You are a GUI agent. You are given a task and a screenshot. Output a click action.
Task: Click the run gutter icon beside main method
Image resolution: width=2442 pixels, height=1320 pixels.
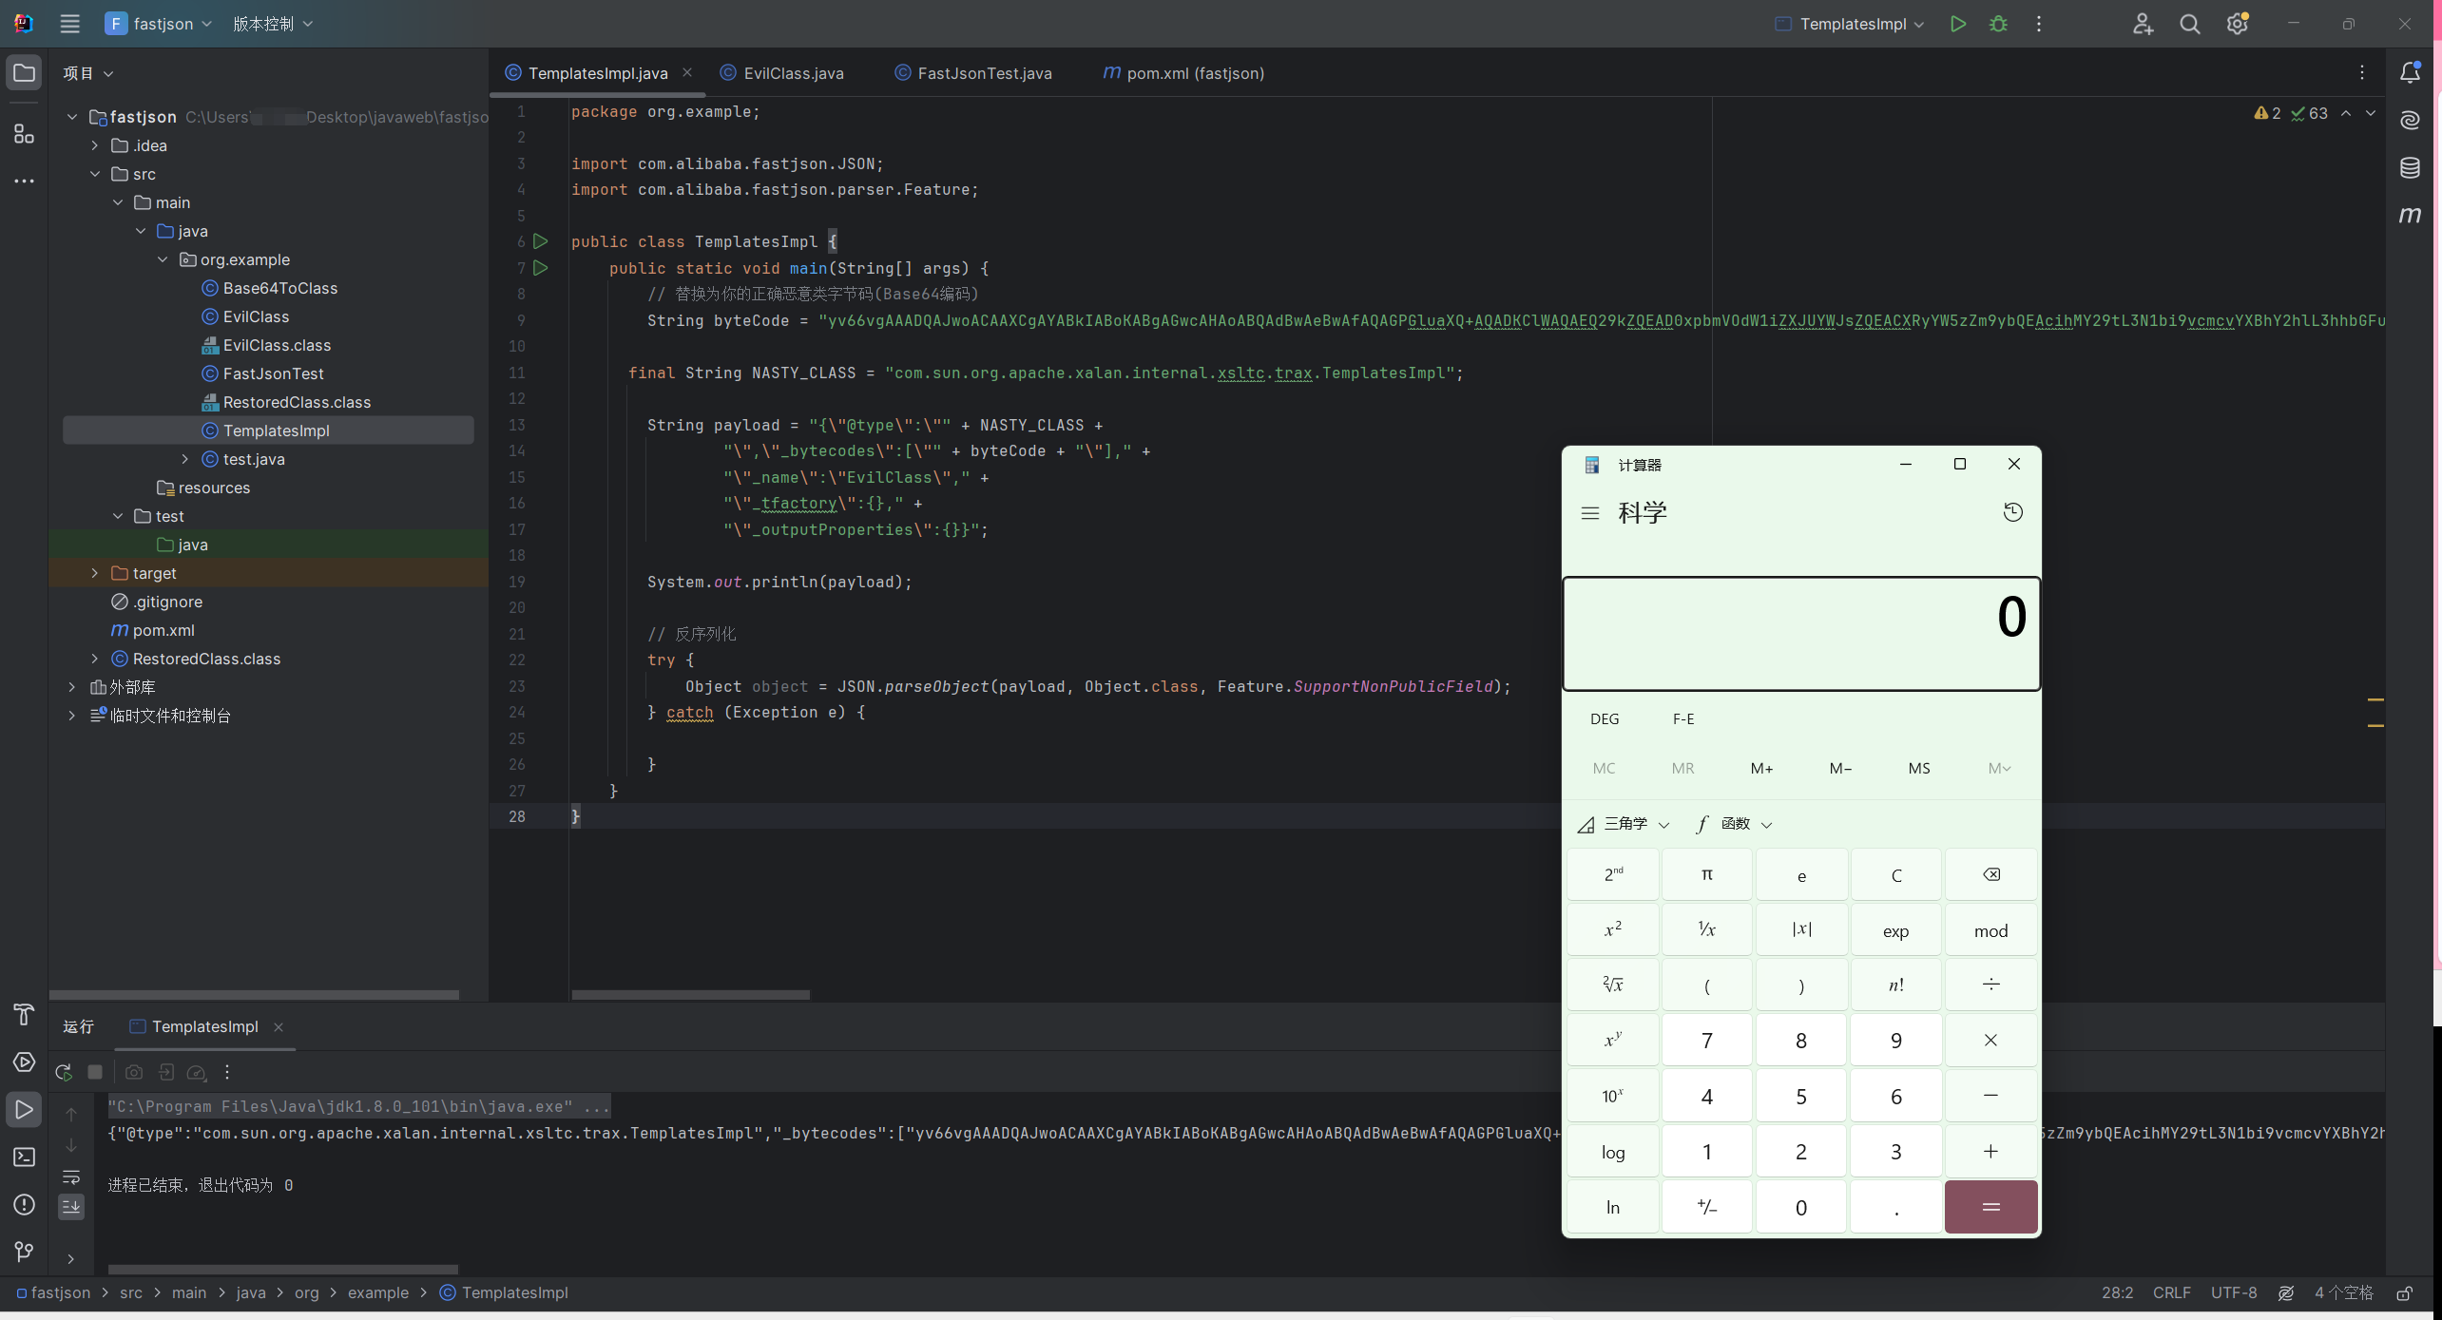click(x=541, y=268)
